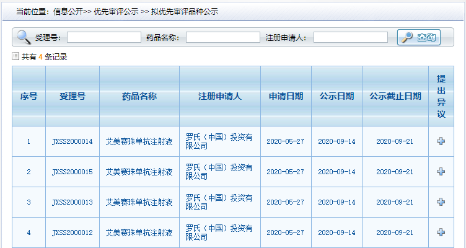The height and width of the screenshot is (248, 466).
Task: Click the plus icon for JXSS2000013
Action: click(x=441, y=201)
